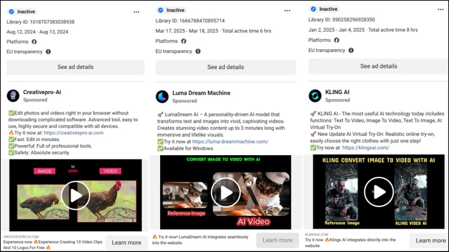Click the KLINGXAI.COM domain label
The height and width of the screenshot is (252, 449).
317,235
